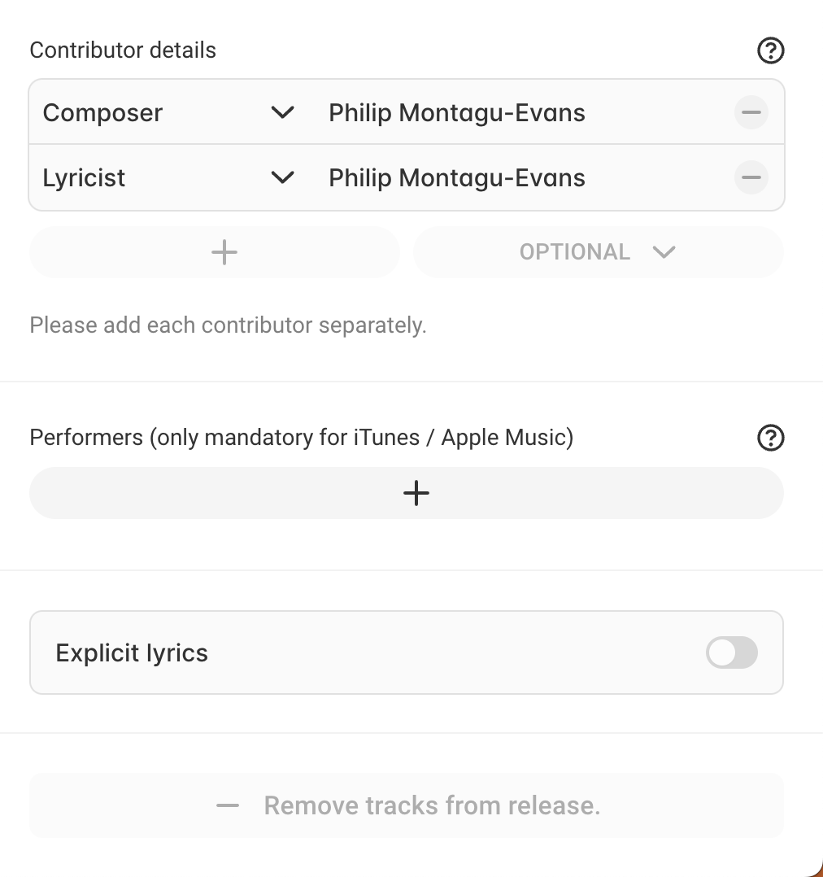The image size is (823, 877).
Task: Add a performer with plus button
Action: [x=407, y=493]
